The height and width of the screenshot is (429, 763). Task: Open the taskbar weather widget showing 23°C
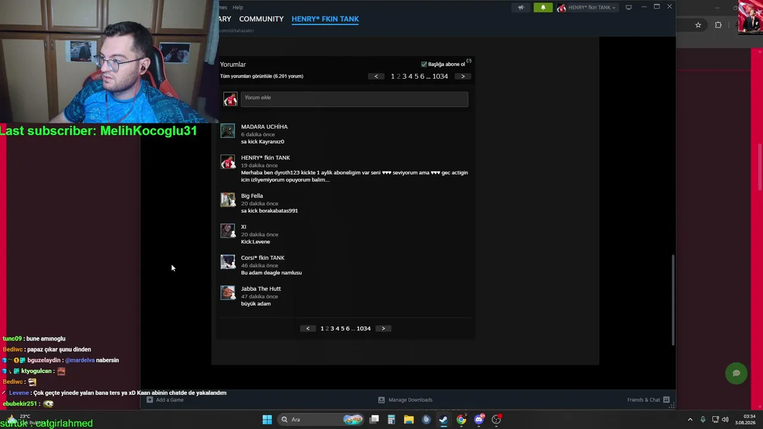[24, 419]
